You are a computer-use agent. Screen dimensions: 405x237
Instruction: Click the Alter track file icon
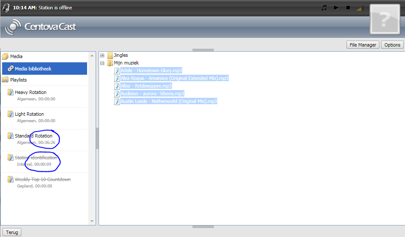117,86
